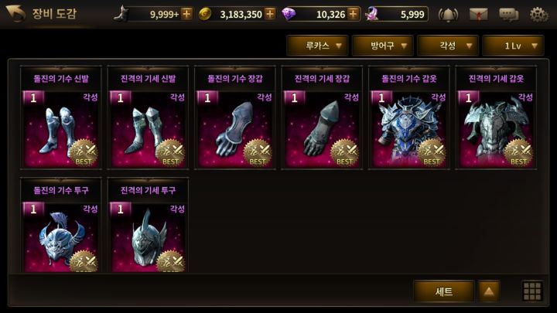This screenshot has width=557, height=313.
Task: Click the 세트 button
Action: [x=444, y=291]
